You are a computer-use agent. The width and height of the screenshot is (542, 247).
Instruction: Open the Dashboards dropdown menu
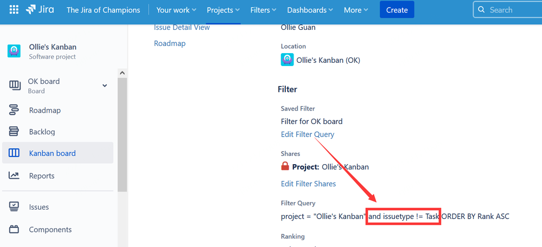point(310,10)
